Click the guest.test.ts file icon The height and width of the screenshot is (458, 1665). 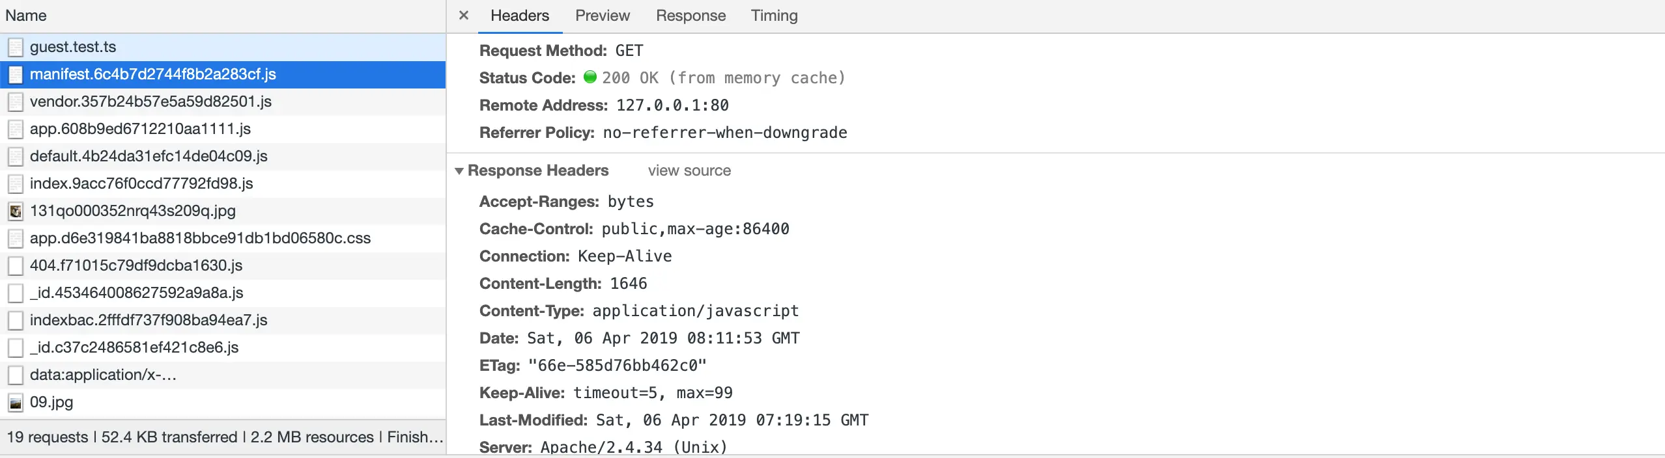(16, 47)
